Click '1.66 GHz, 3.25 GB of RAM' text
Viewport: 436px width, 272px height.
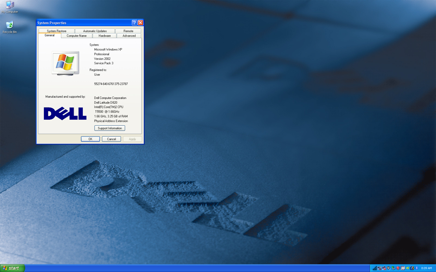click(x=111, y=116)
